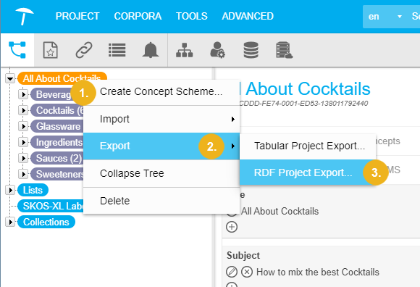This screenshot has width=420, height=287.
Task: Open notifications bell icon
Action: click(151, 50)
